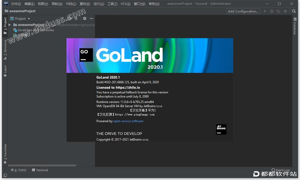This screenshot has height=180, width=300.
Task: Click "VM: OpenJDK 64-Bit Server VM" line
Action: (x=129, y=106)
